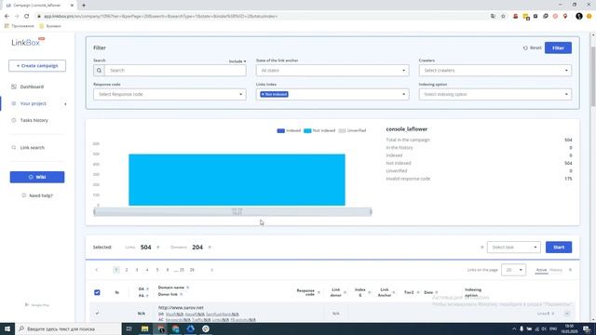
Task: Open the Select crawlers dropdown
Action: pos(495,71)
